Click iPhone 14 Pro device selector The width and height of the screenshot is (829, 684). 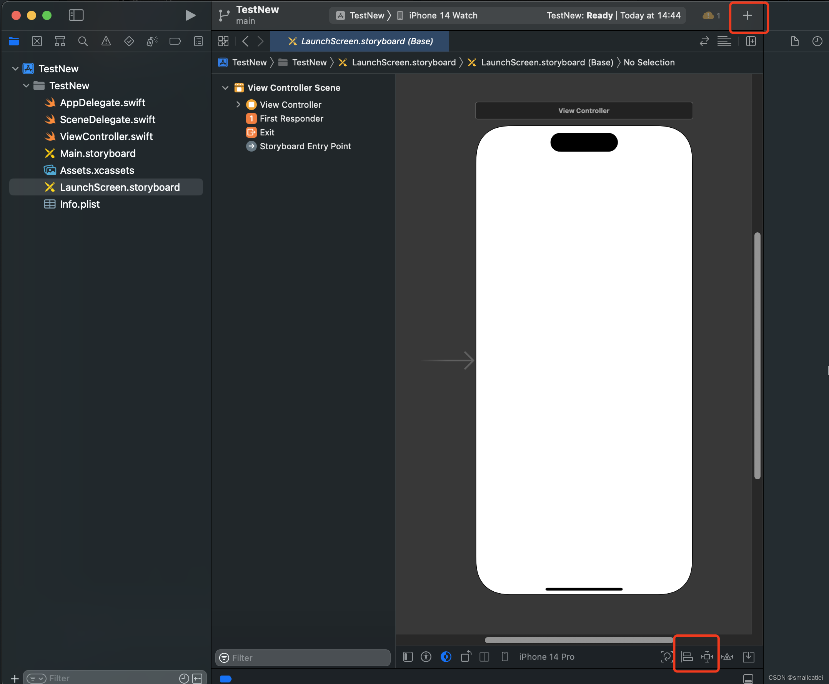click(x=546, y=657)
